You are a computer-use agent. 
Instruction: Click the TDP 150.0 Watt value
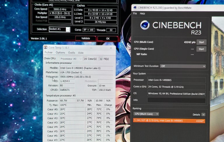click(105, 90)
